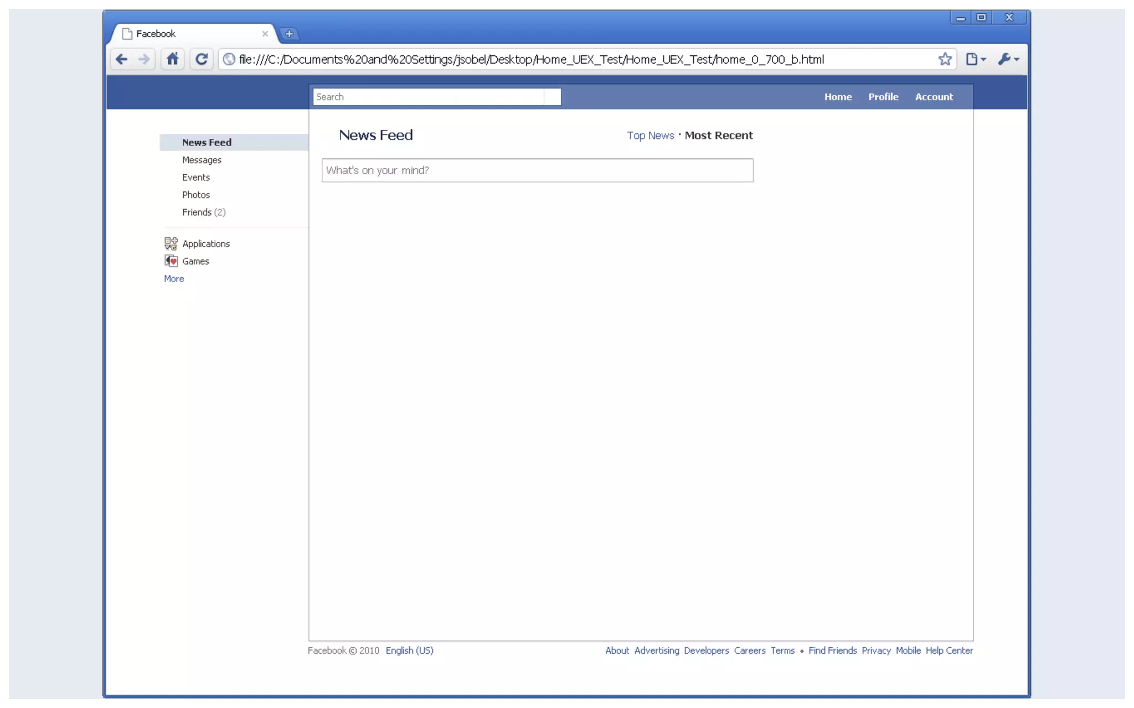This screenshot has width=1134, height=708.
Task: Select Most Recent feed view
Action: 718,136
